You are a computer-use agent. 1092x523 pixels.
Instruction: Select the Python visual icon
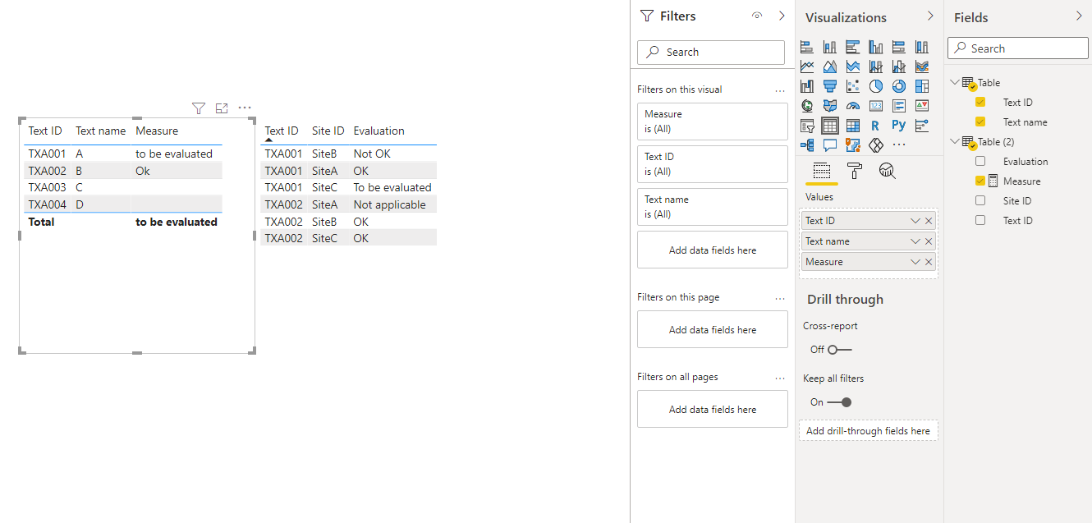899,126
